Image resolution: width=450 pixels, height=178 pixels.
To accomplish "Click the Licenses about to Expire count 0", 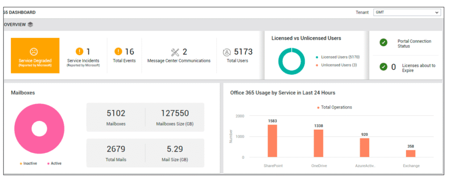I will tap(393, 67).
